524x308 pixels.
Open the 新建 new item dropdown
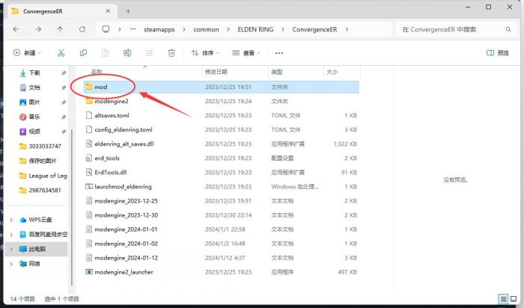tap(27, 53)
